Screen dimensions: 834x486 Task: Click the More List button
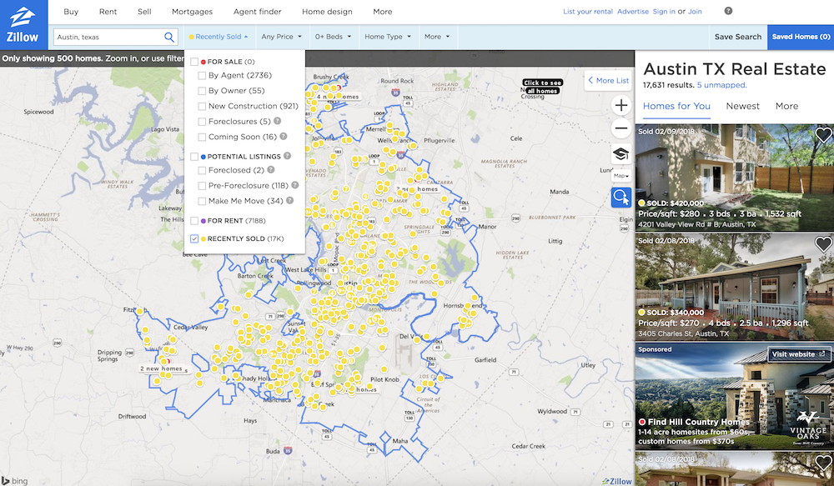tap(608, 80)
